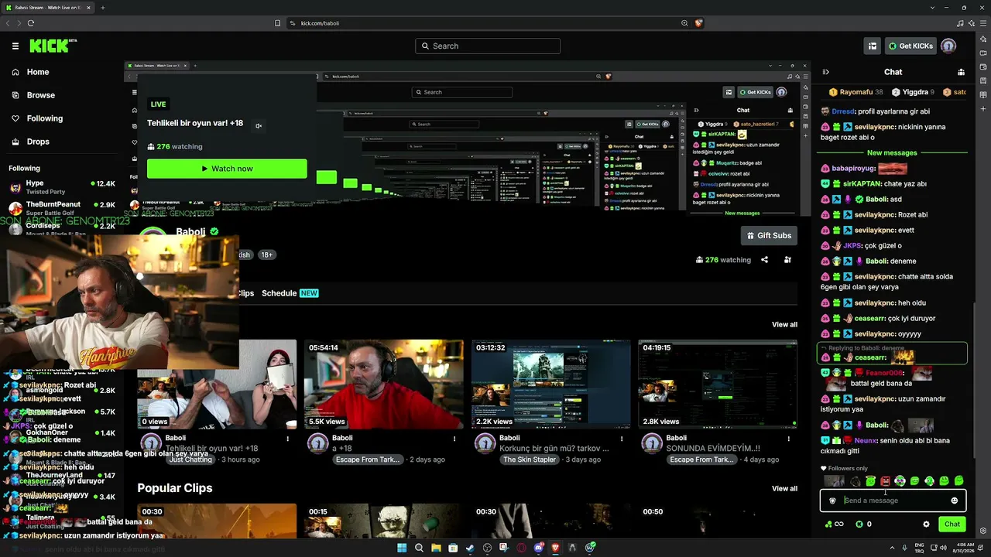991x557 pixels.
Task: Collapse the chat panel
Action: point(826,72)
